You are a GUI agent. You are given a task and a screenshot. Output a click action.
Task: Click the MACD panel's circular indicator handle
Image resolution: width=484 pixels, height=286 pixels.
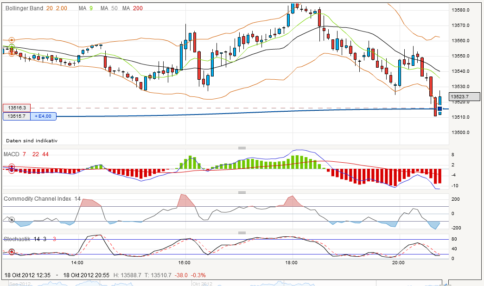[x=12, y=169]
